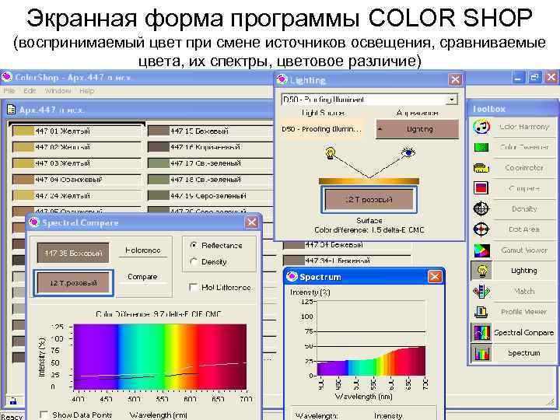
Task: Open the D50 Proofing Illuminant dropdown
Action: 452,99
